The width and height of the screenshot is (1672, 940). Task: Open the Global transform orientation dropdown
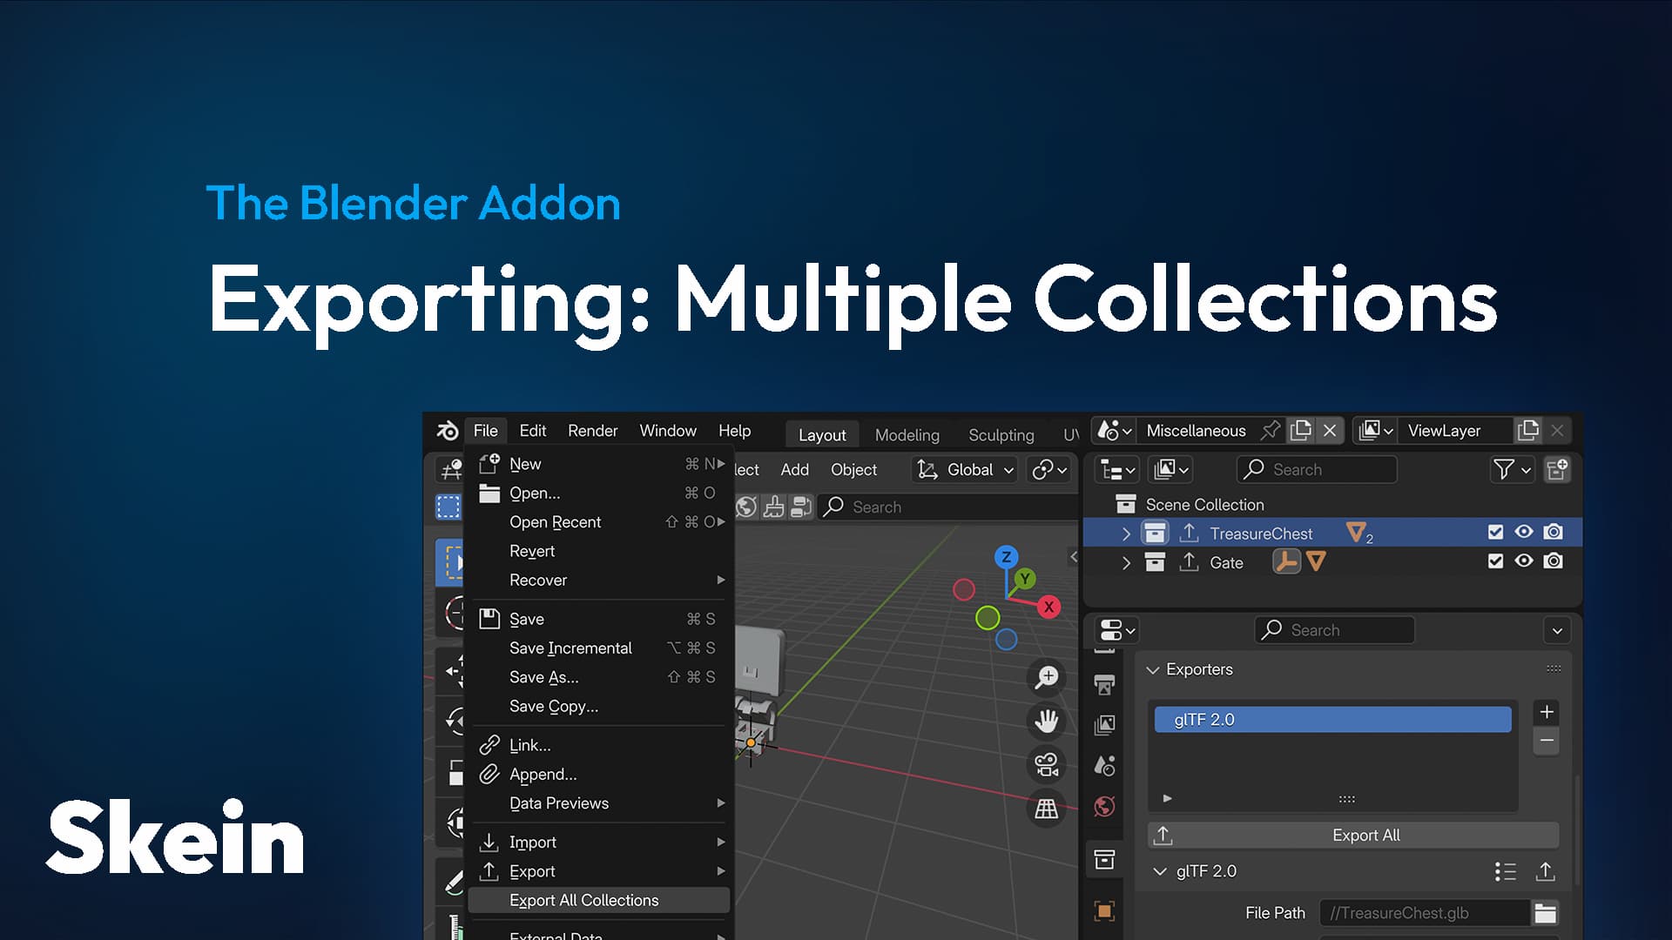pyautogui.click(x=967, y=470)
